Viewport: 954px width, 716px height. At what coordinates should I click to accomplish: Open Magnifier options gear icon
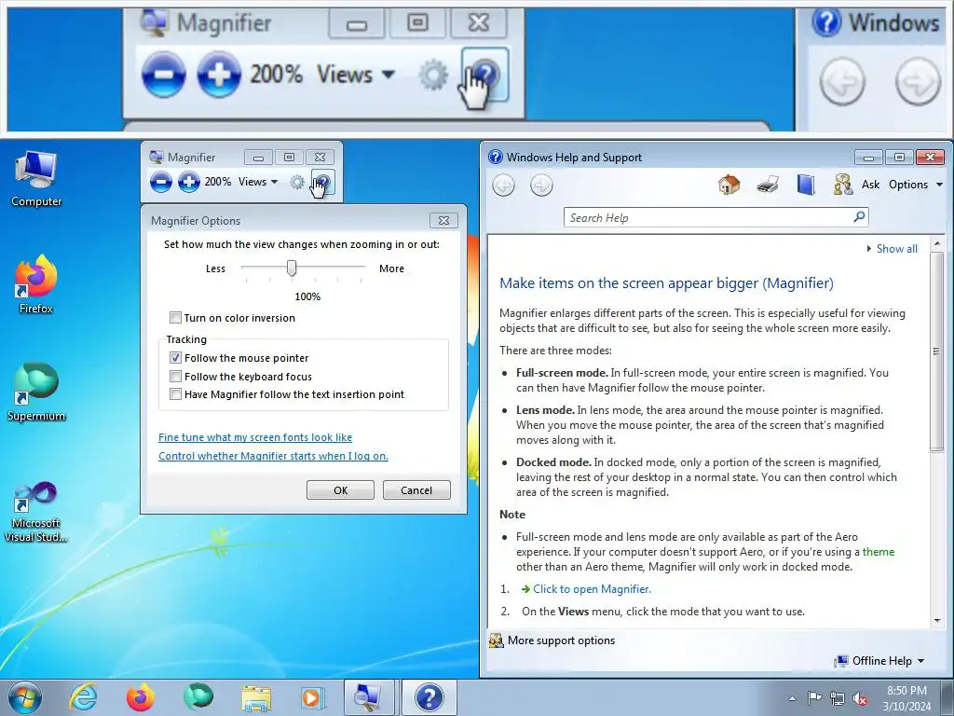coord(297,182)
